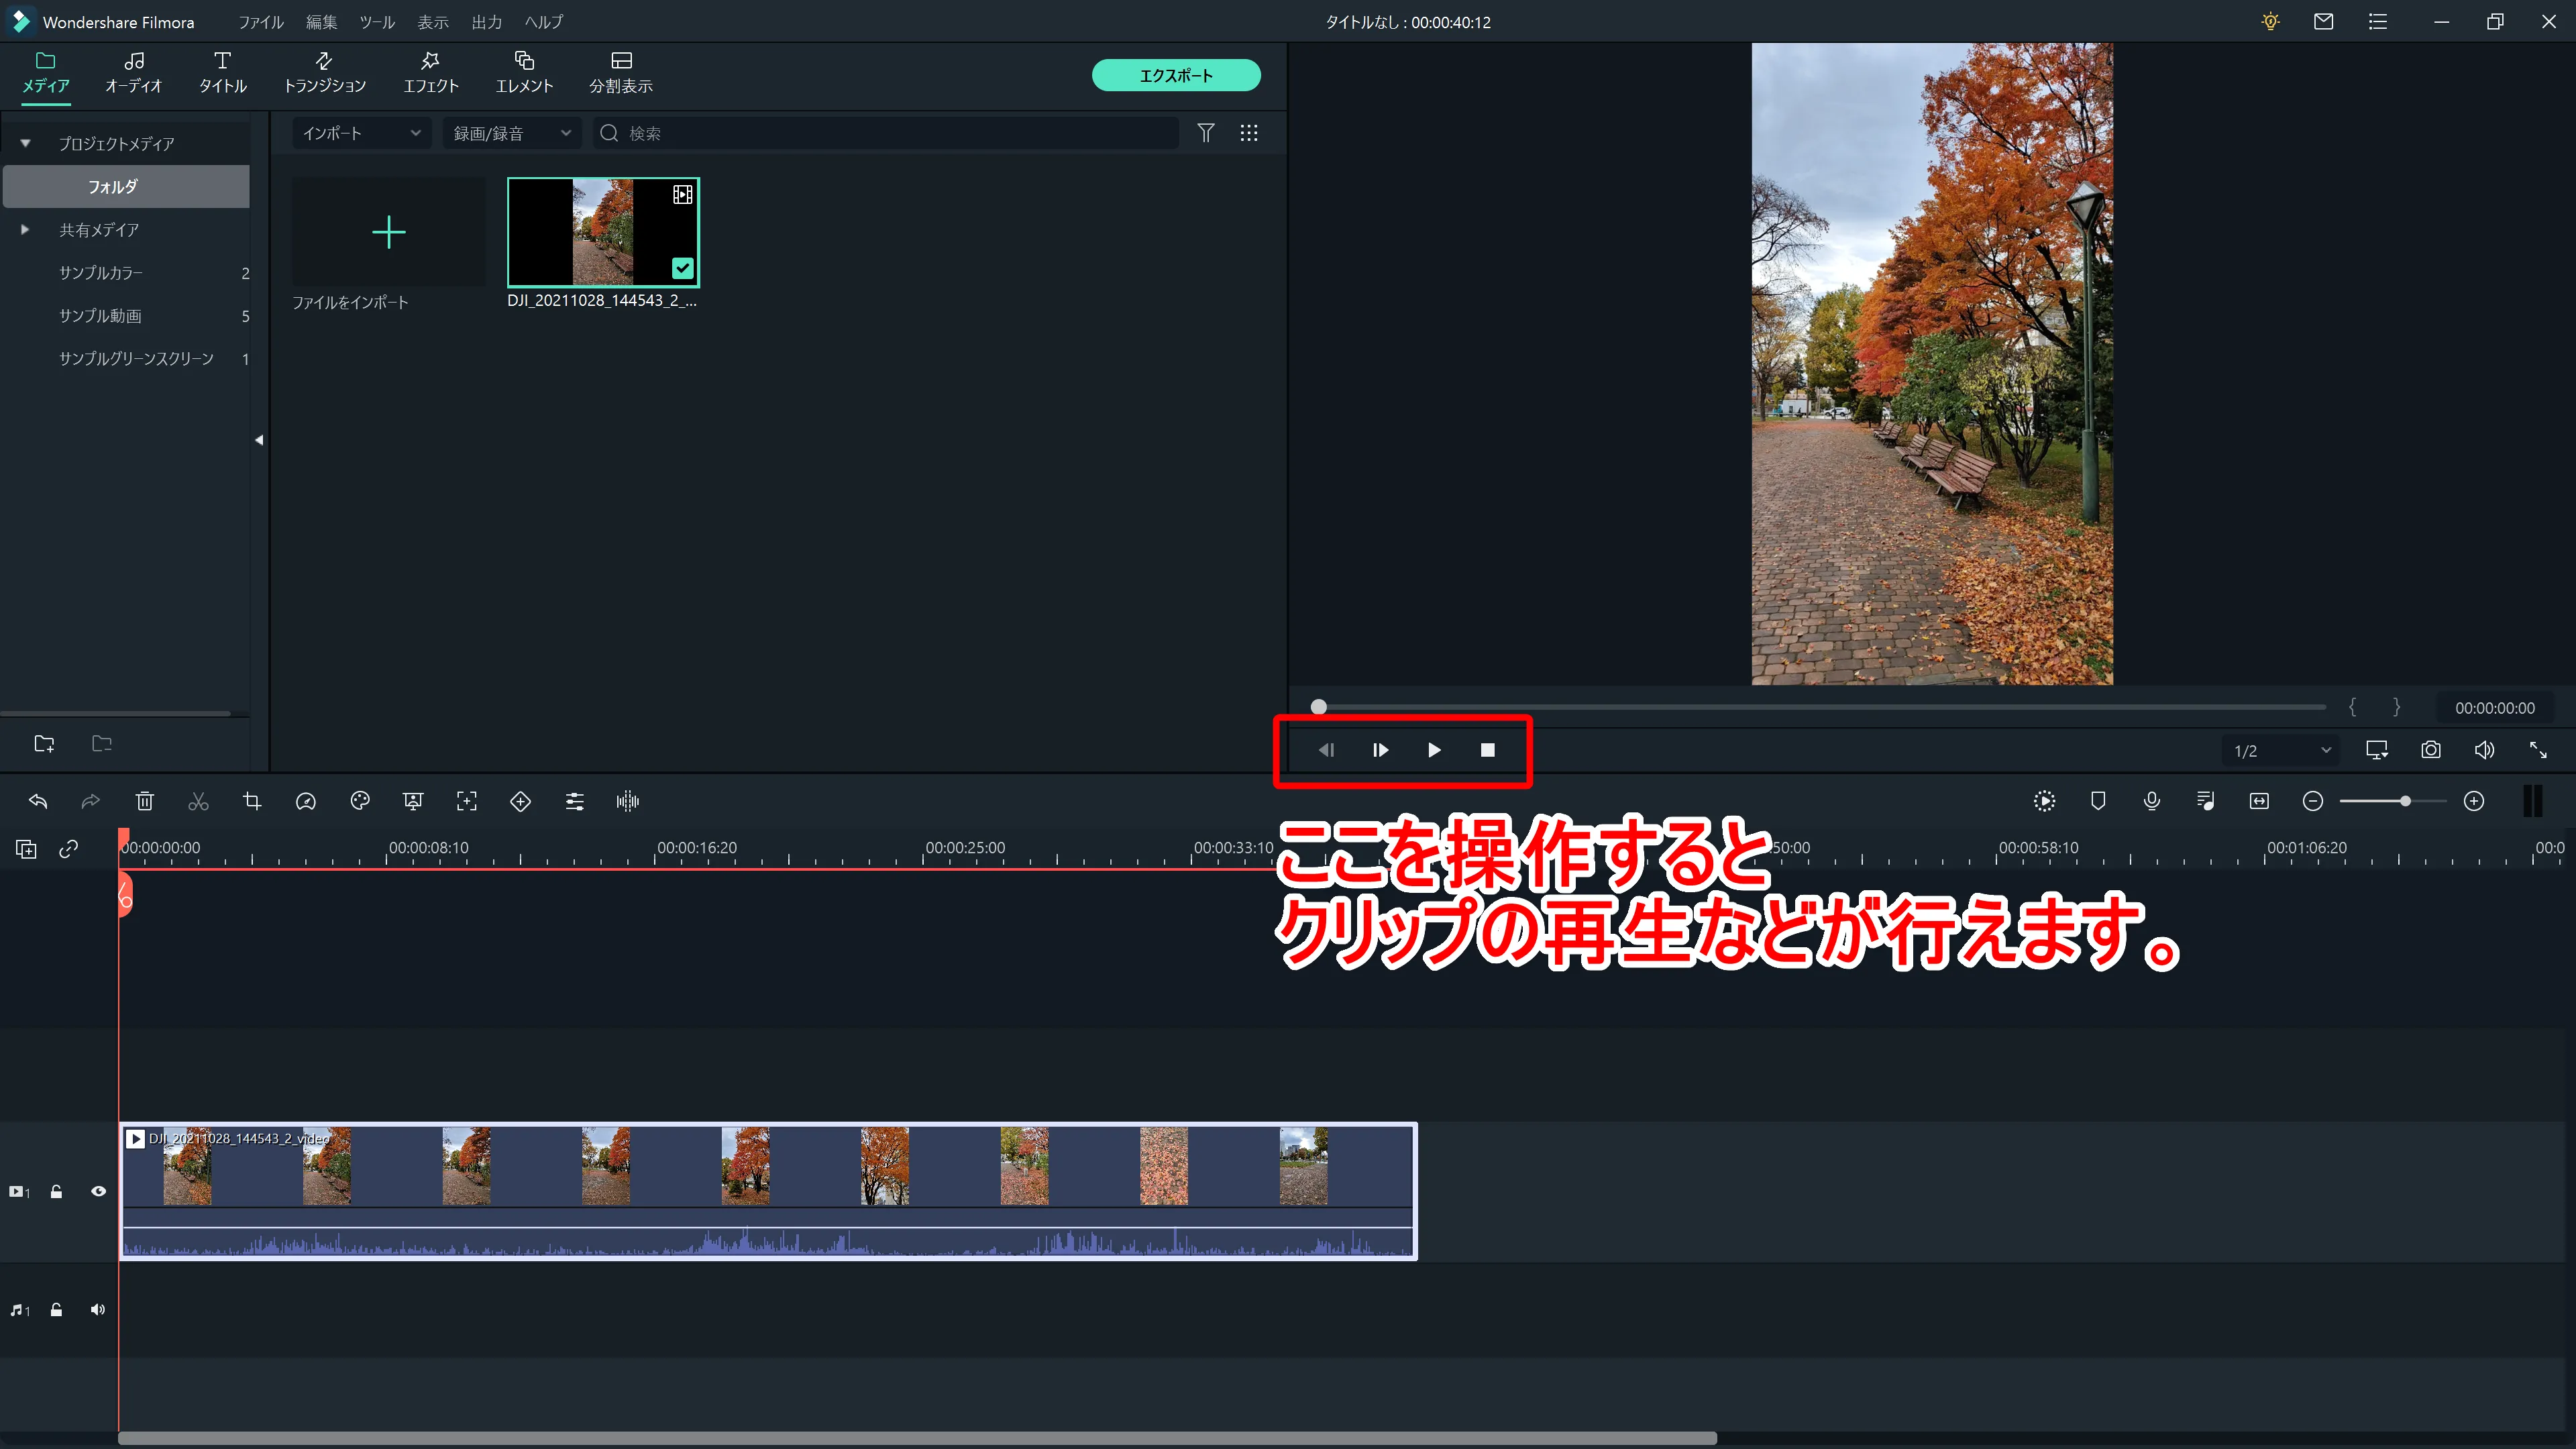Open the ツール menu

click(x=377, y=22)
